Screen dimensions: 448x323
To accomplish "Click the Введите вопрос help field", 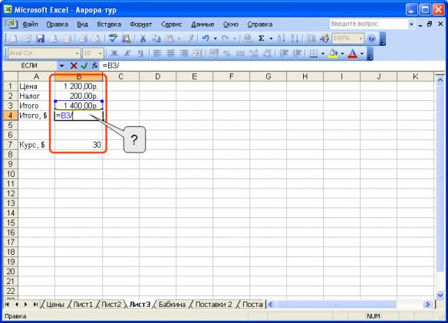I will coord(368,24).
